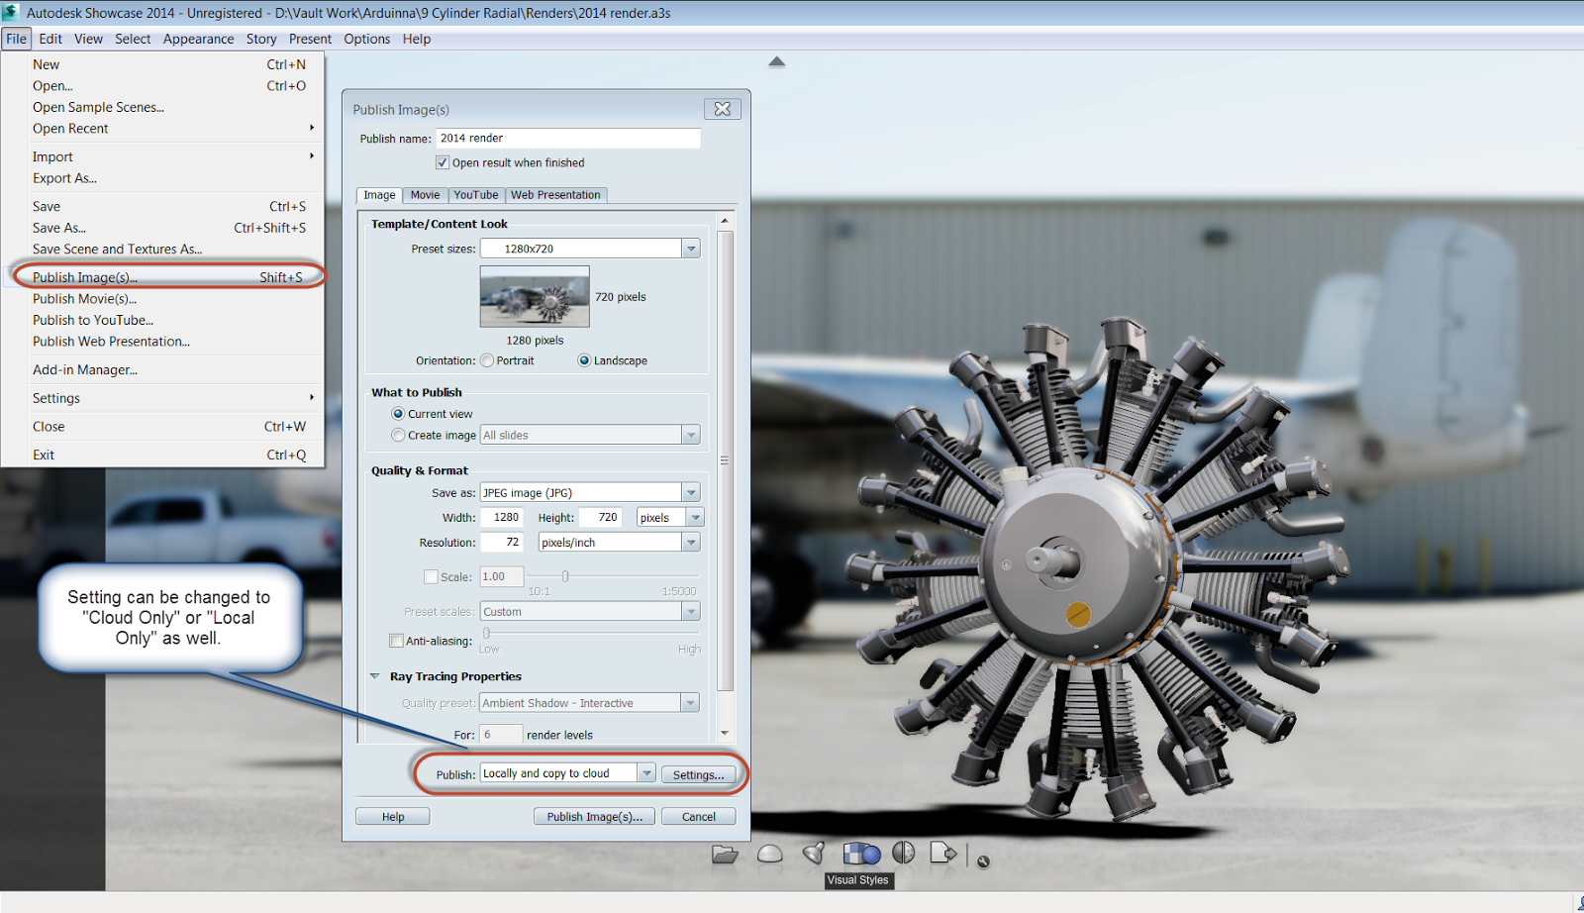Click the Help button in the dialog
Image resolution: width=1584 pixels, height=913 pixels.
coord(393,817)
